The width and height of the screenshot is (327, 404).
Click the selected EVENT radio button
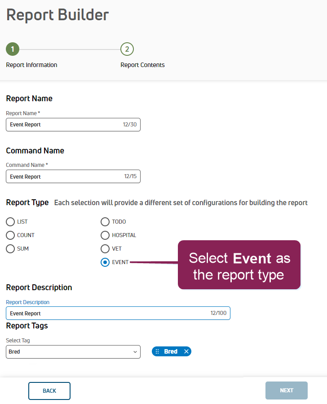pos(105,262)
